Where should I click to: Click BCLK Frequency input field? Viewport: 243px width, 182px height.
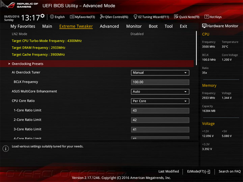click(x=160, y=82)
